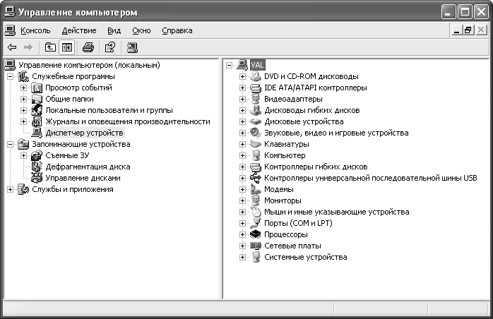Image resolution: width=493 pixels, height=319 pixels.
Task: Click the Мониторы device icon
Action: point(256,200)
